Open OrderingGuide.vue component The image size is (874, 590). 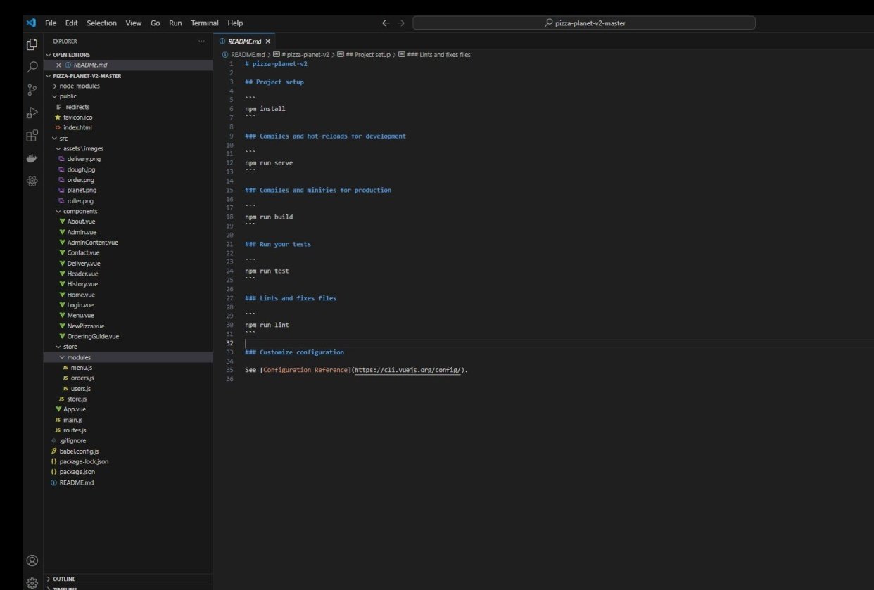(x=128, y=336)
